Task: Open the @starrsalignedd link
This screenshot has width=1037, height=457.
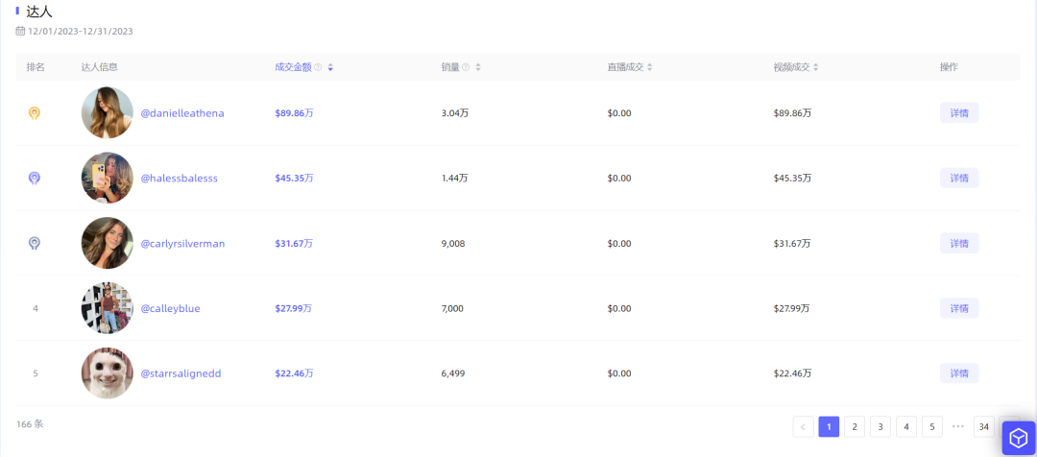Action: pos(181,373)
